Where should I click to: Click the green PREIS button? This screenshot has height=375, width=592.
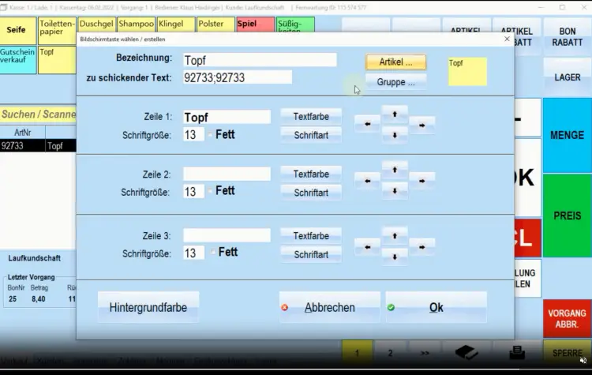click(x=567, y=216)
